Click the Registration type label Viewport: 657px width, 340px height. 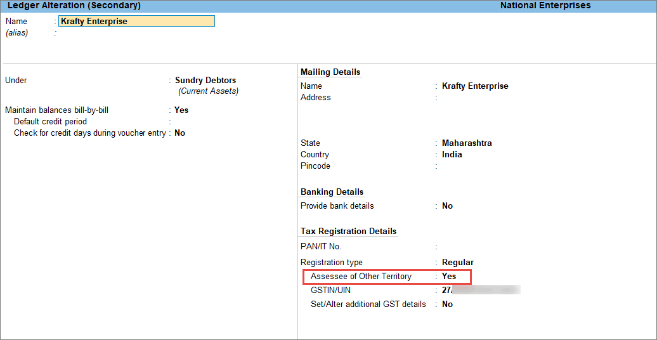click(332, 263)
